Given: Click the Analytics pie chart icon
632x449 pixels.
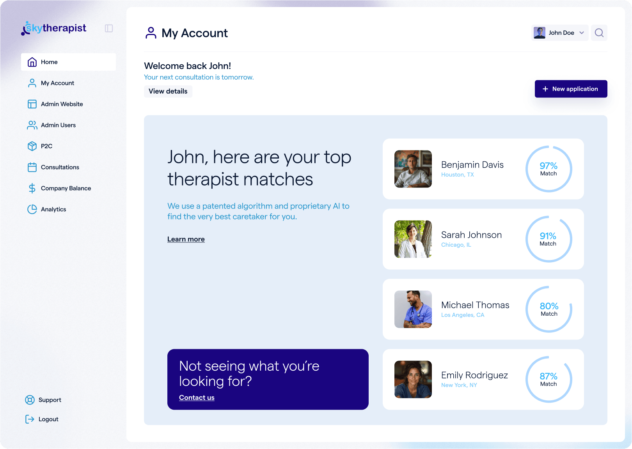Looking at the screenshot, I should coord(32,209).
